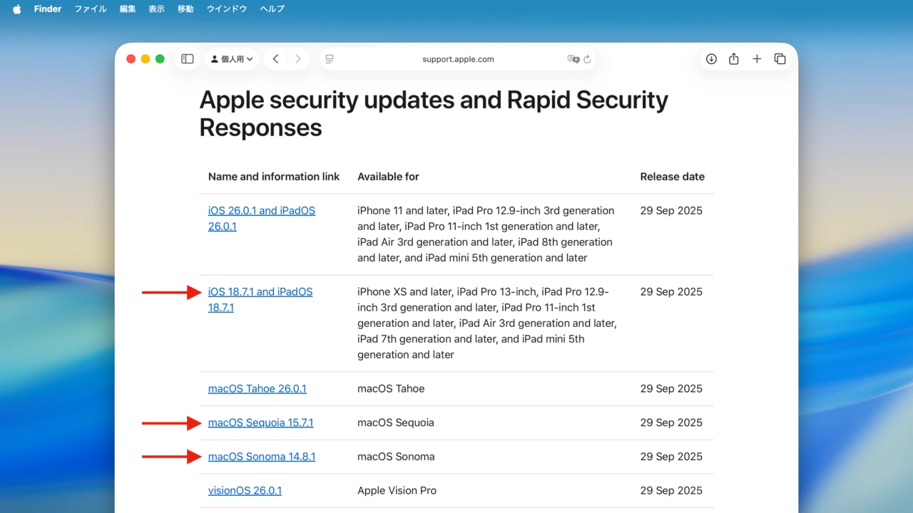
Task: Click the support.apple.com address field
Action: [x=458, y=59]
